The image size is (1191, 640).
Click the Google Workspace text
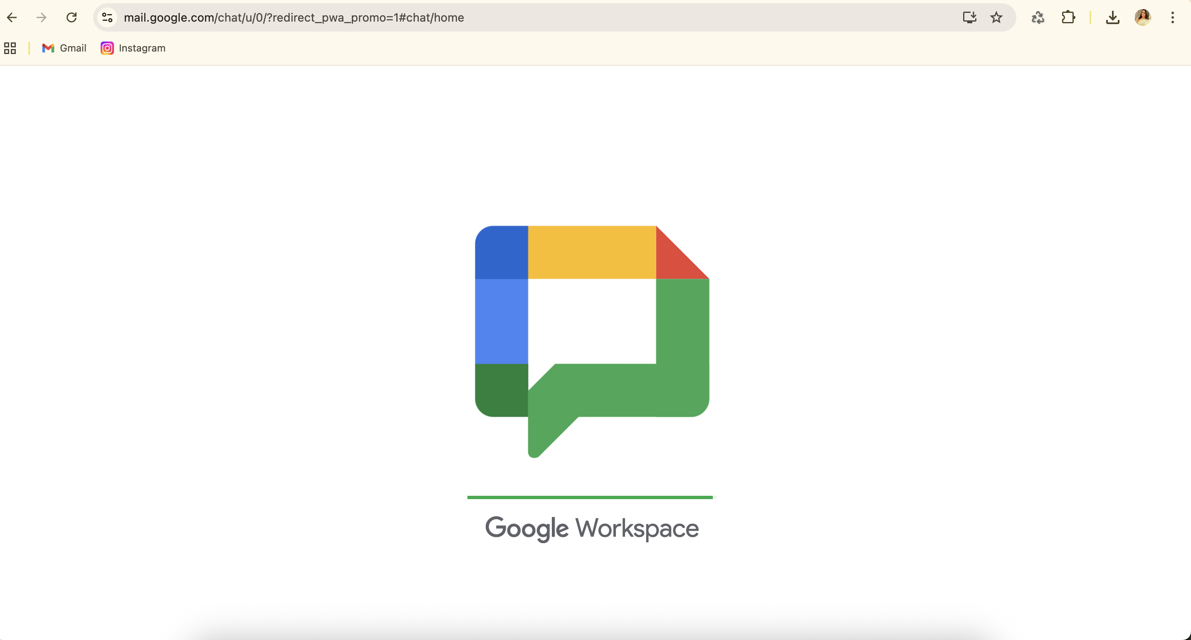pyautogui.click(x=592, y=528)
